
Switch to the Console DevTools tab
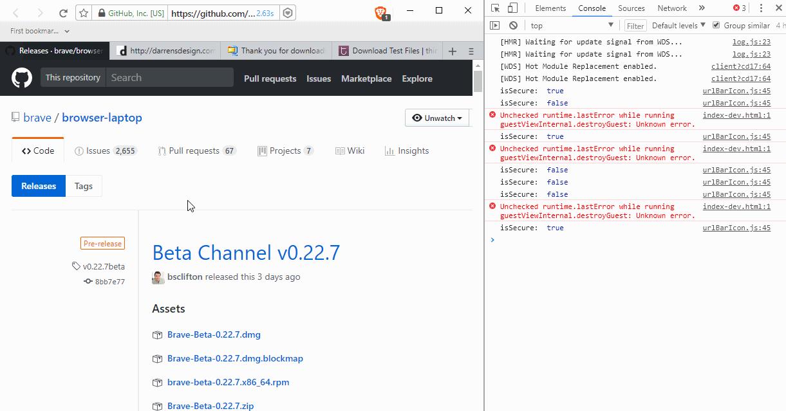click(592, 8)
